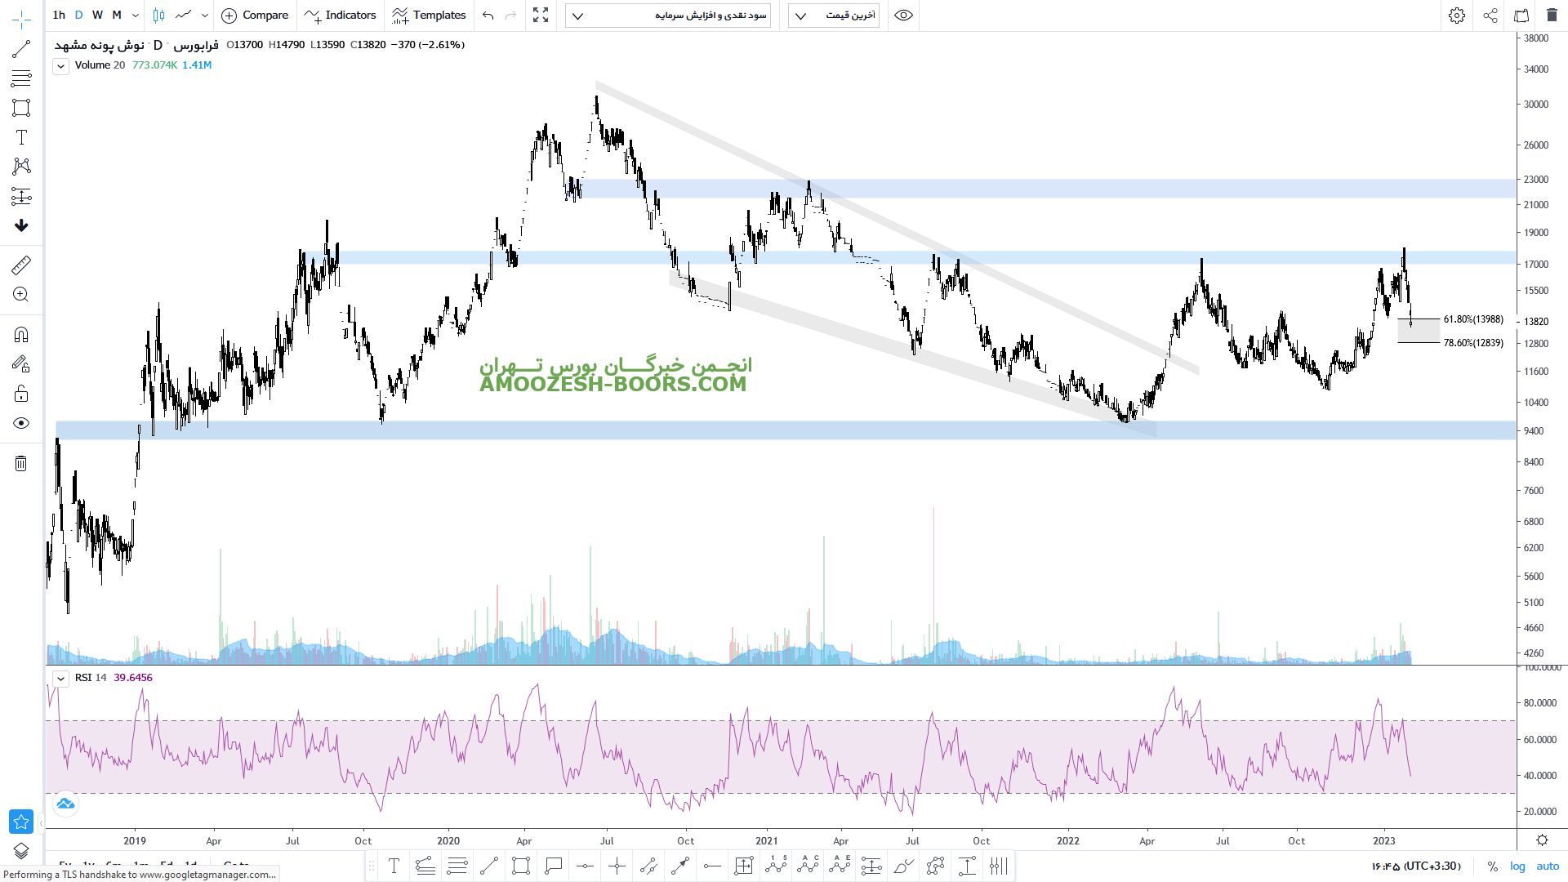Switch to the W weekly timeframe
The height and width of the screenshot is (882, 1568).
[x=97, y=16]
